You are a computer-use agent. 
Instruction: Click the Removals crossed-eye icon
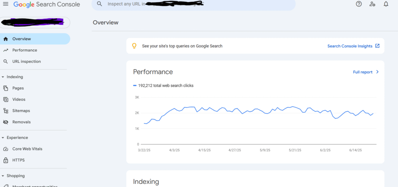[6, 122]
